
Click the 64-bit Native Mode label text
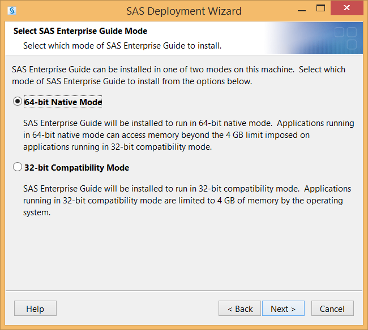point(63,102)
